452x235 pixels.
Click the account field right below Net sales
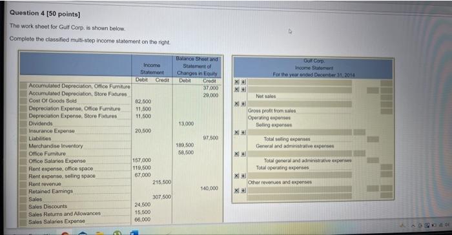tap(300, 103)
